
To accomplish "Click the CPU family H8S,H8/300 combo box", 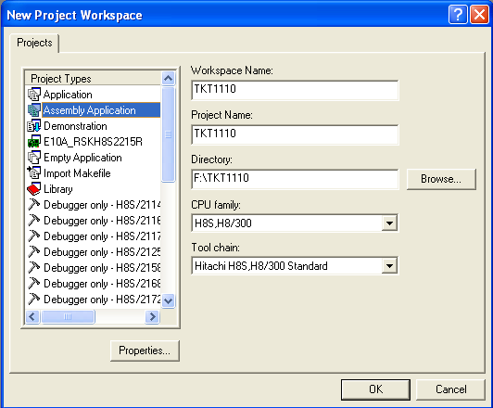I will (x=295, y=223).
